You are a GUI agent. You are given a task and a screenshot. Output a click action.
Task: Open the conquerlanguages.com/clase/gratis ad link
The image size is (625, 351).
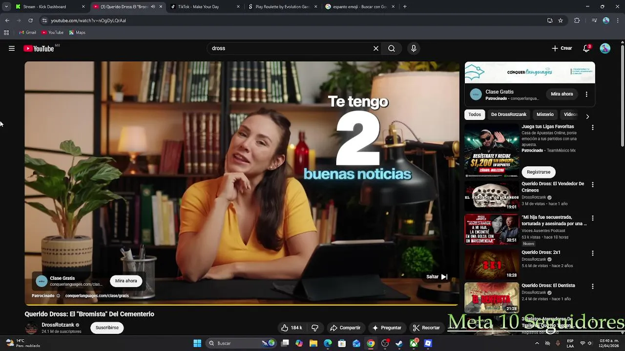(x=97, y=295)
